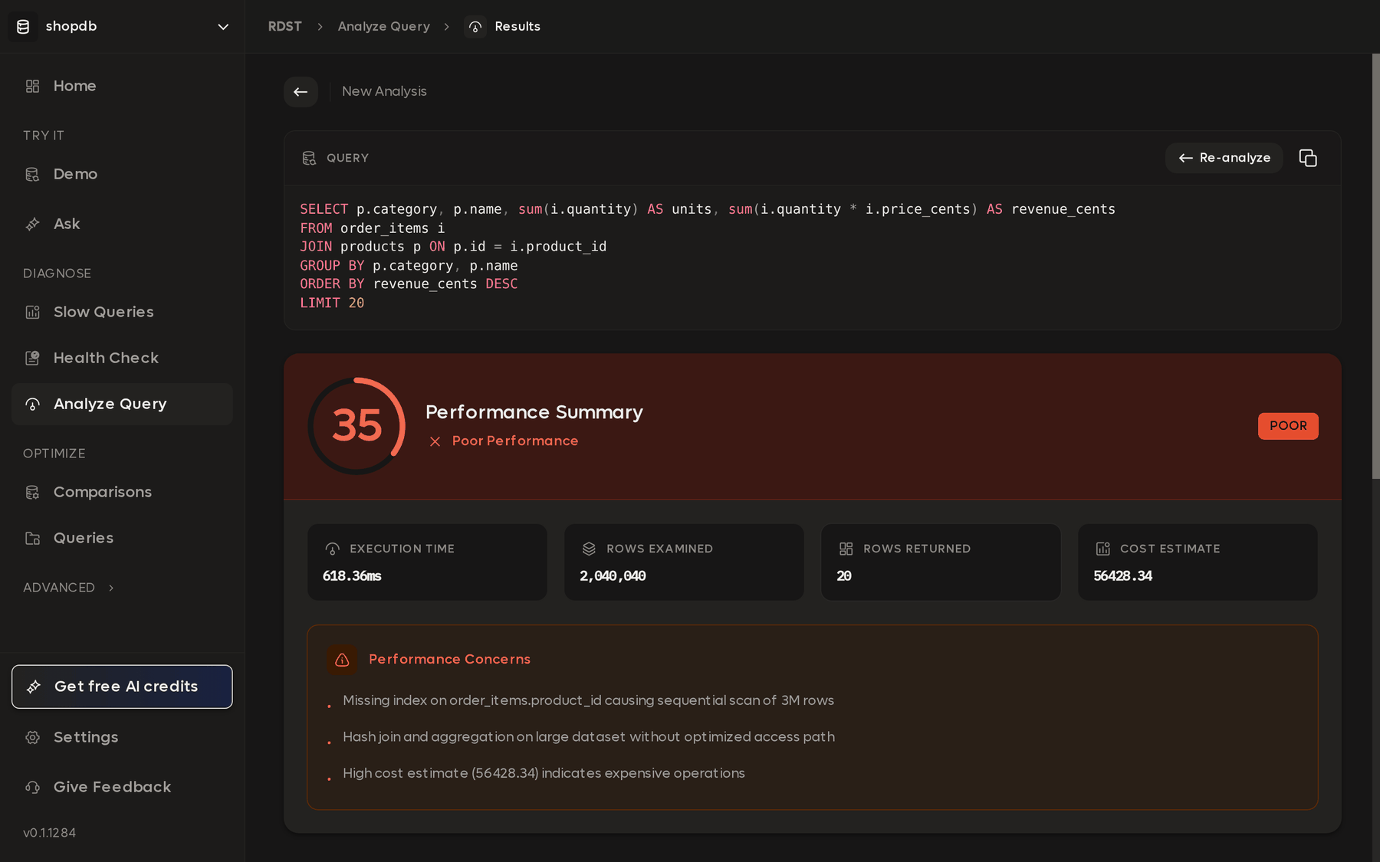Click the POOR rating badge

click(x=1288, y=426)
